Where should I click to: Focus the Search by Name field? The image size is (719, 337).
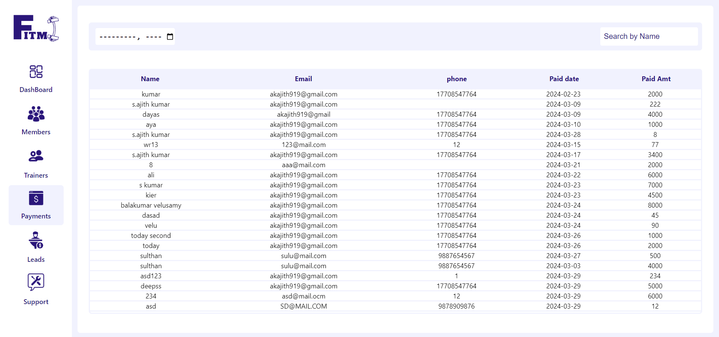pos(649,37)
